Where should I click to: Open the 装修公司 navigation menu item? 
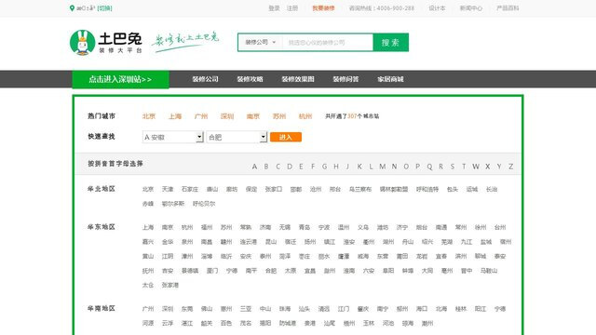click(205, 79)
